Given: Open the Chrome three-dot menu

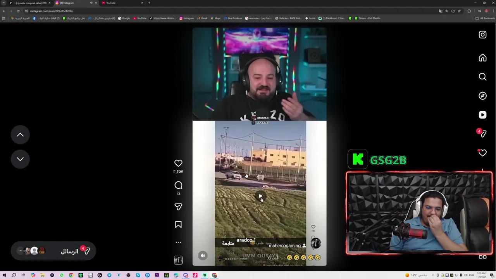Looking at the screenshot, I should tap(493, 11).
